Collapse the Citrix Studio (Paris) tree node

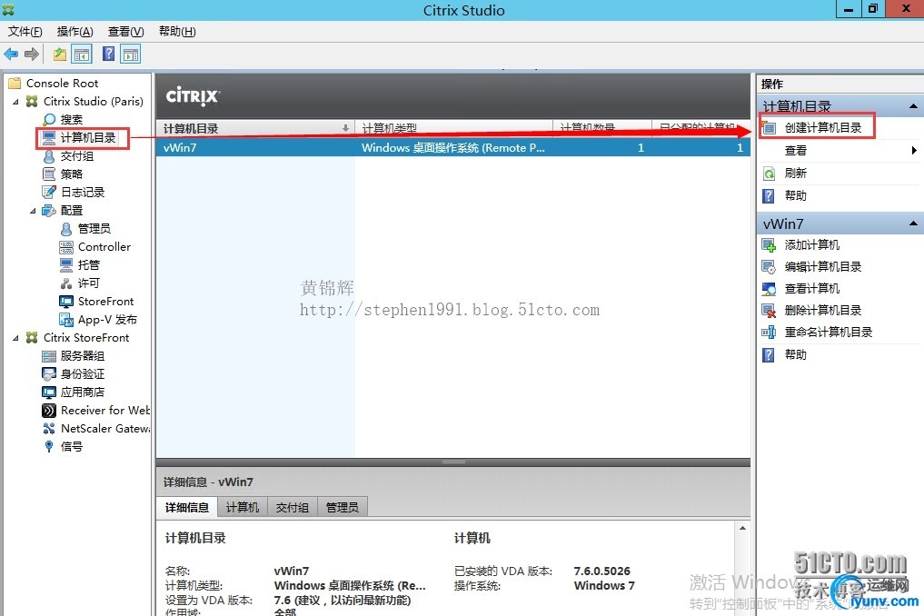16,102
